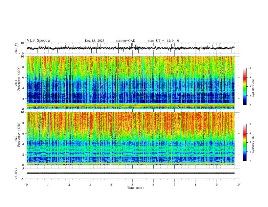Click the "station=GAK" header label
Screen dimensions: 268x207
(126, 41)
